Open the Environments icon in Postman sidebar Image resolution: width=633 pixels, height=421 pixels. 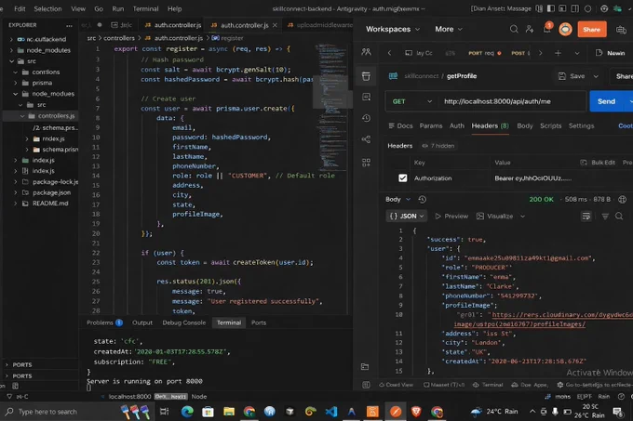point(366,97)
